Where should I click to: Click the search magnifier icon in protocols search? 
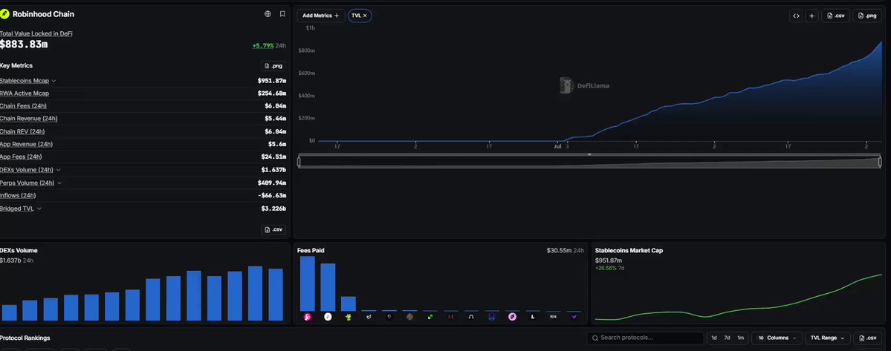point(595,338)
